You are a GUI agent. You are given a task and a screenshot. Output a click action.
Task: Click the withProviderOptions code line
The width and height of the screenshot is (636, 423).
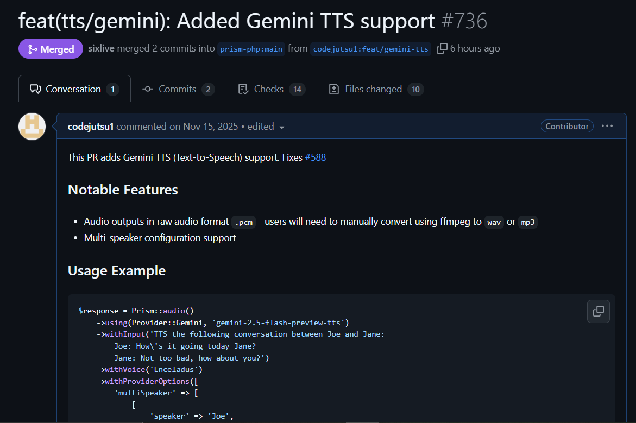pos(147,381)
